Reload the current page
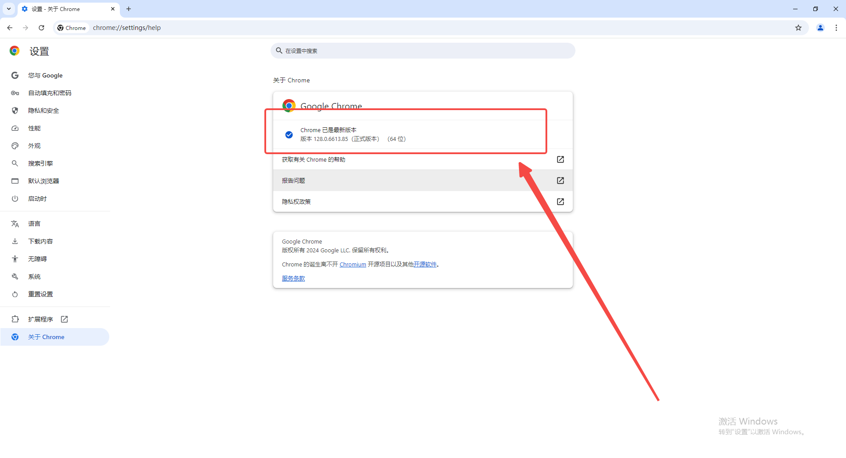The height and width of the screenshot is (458, 846). 41,28
